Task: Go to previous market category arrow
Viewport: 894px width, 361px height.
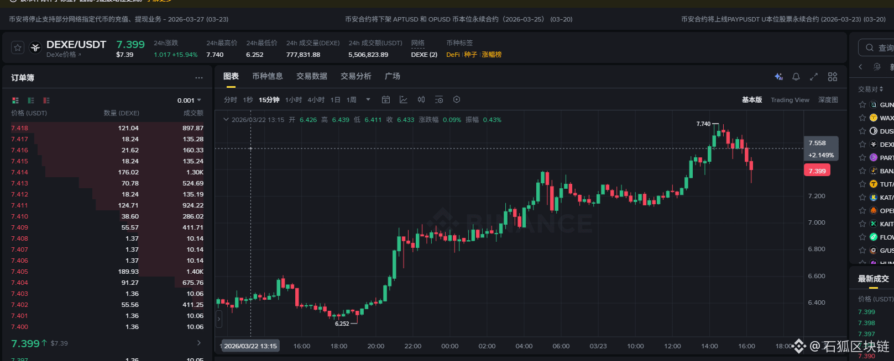Action: coord(860,67)
